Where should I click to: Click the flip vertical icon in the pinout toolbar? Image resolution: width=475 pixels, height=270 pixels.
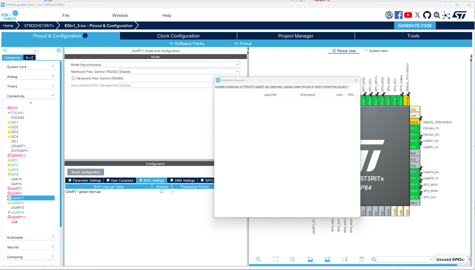[x=362, y=260]
